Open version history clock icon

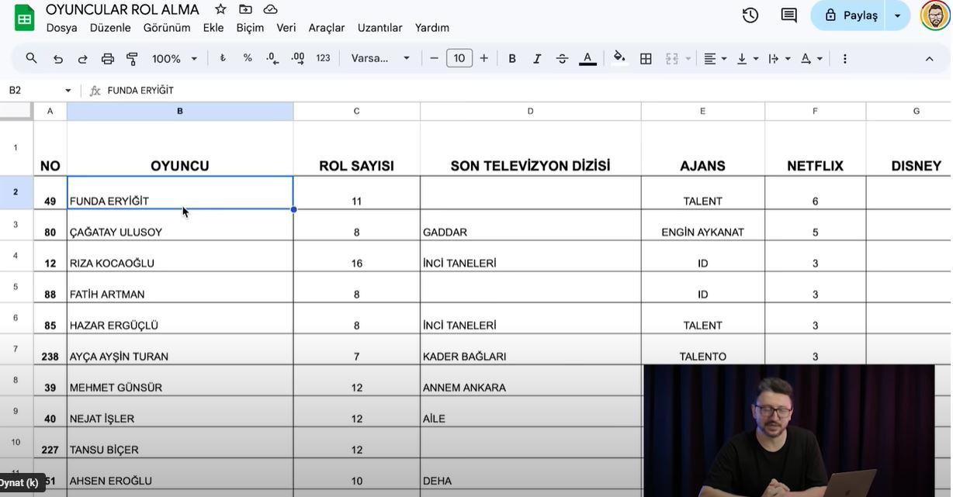[x=750, y=16]
